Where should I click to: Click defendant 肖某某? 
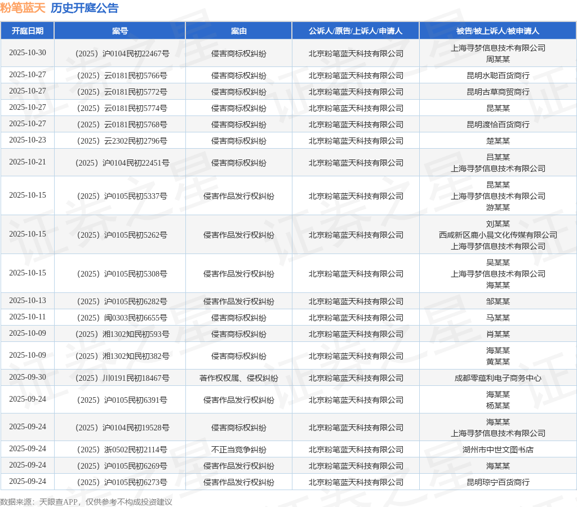(x=498, y=334)
